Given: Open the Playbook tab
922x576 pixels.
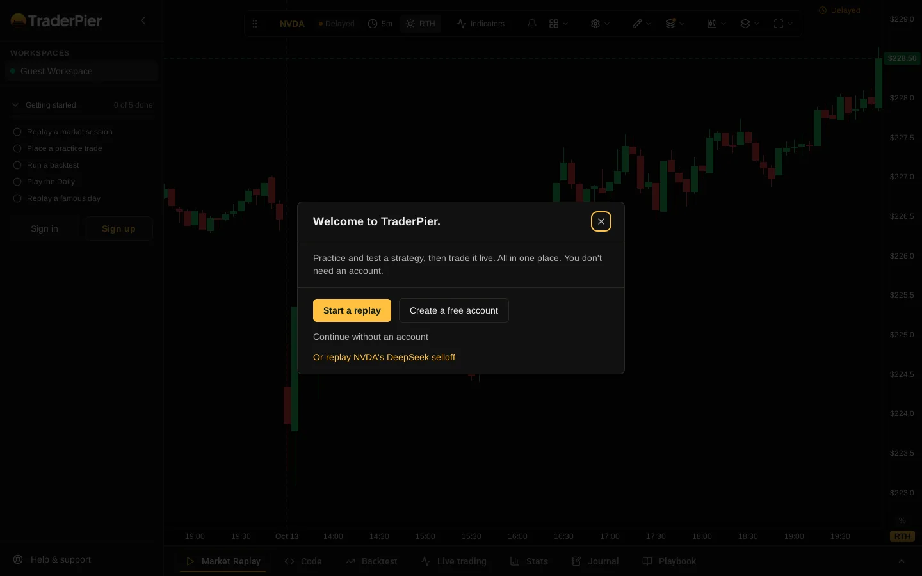Looking at the screenshot, I should coord(669,561).
